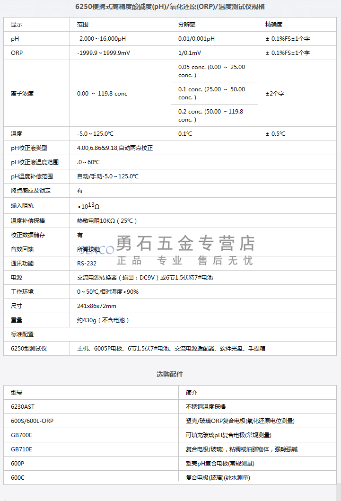Click the input impedance value '>10¹³Ω'
The width and height of the screenshot is (341, 501).
88,206
